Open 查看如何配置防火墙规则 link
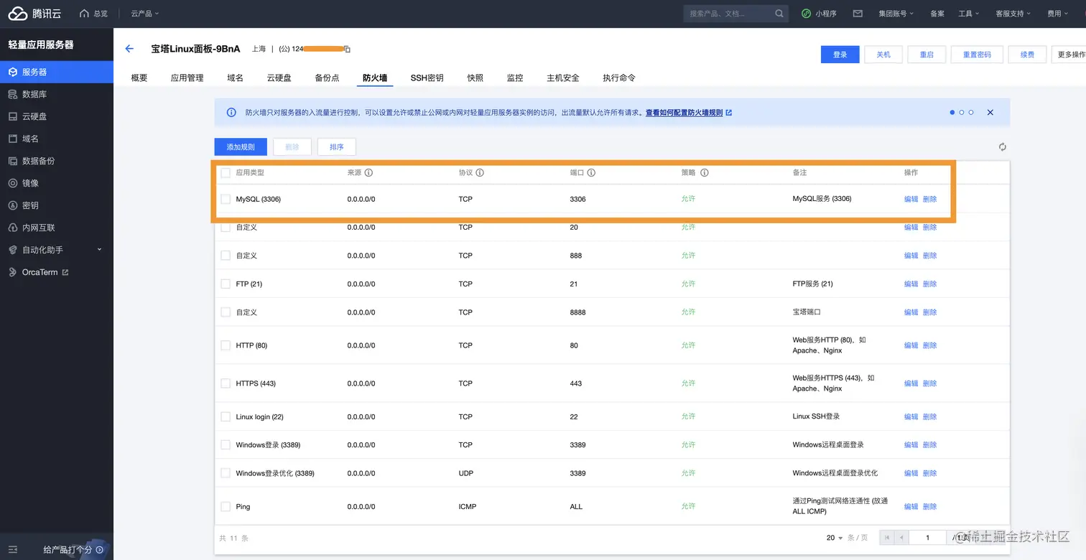 [684, 113]
